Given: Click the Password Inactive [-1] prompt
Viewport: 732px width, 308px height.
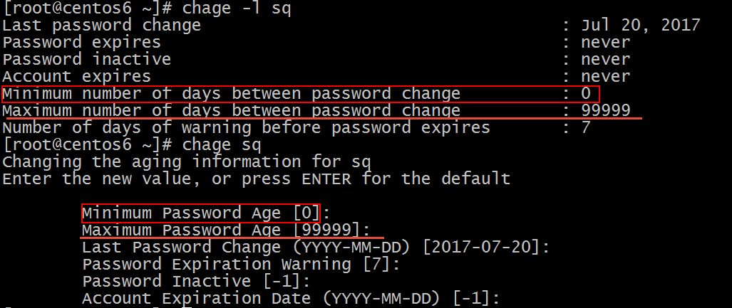Looking at the screenshot, I should click(x=196, y=282).
